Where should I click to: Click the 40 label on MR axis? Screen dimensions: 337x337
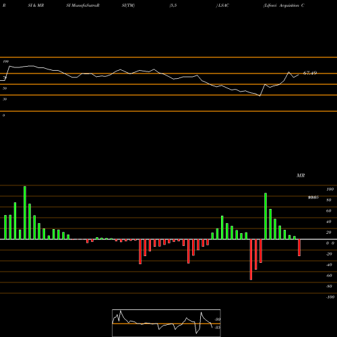click(329, 222)
